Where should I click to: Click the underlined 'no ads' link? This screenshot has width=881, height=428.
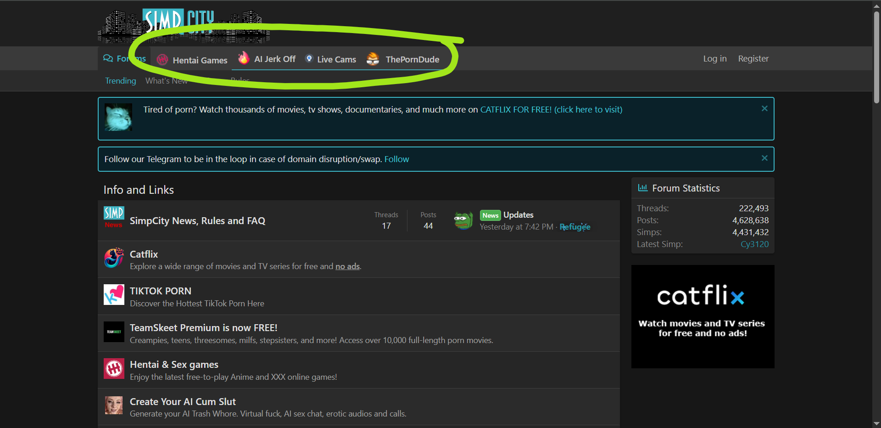347,266
